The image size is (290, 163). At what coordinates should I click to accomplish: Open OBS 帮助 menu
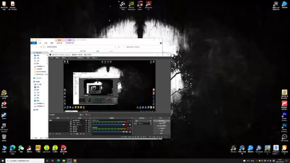point(95,58)
